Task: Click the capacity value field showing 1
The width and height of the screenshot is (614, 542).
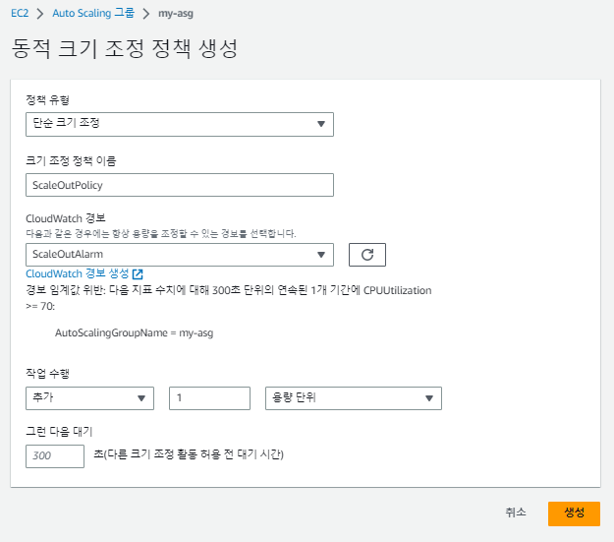Action: coord(209,398)
